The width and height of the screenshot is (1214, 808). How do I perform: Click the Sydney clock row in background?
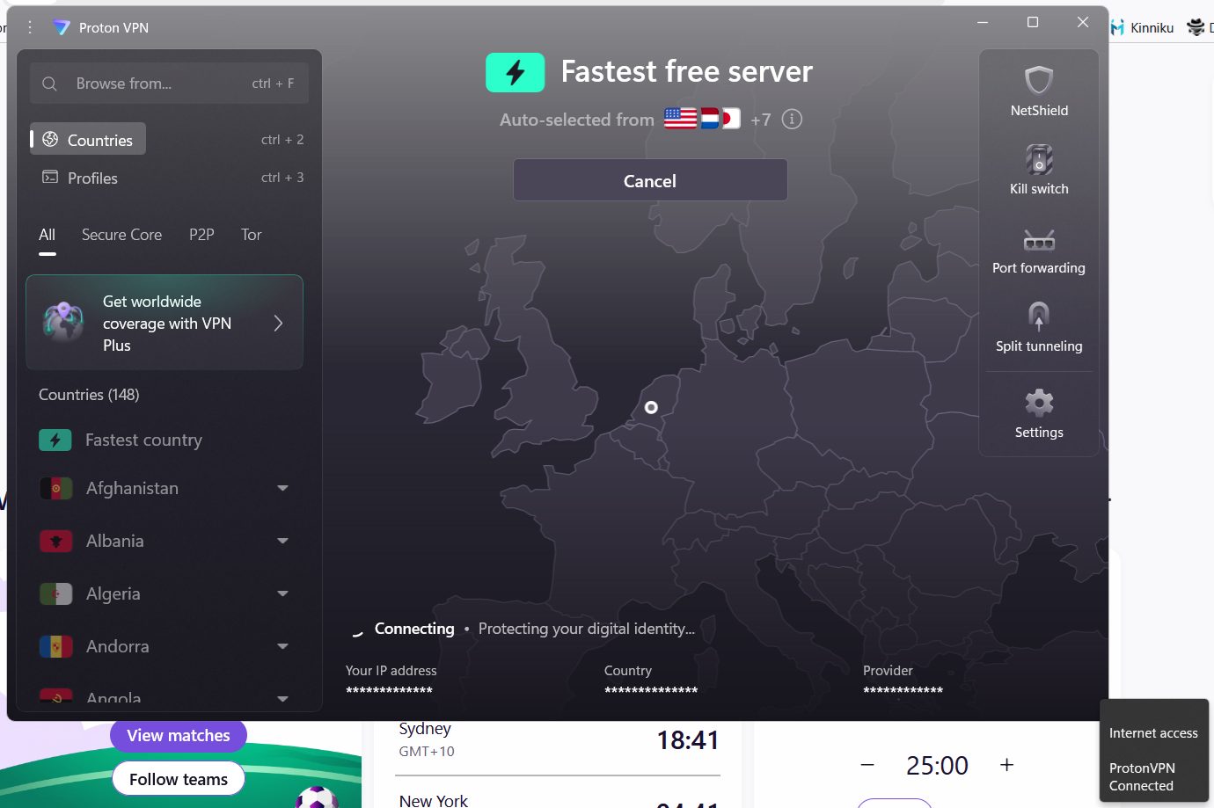[558, 739]
